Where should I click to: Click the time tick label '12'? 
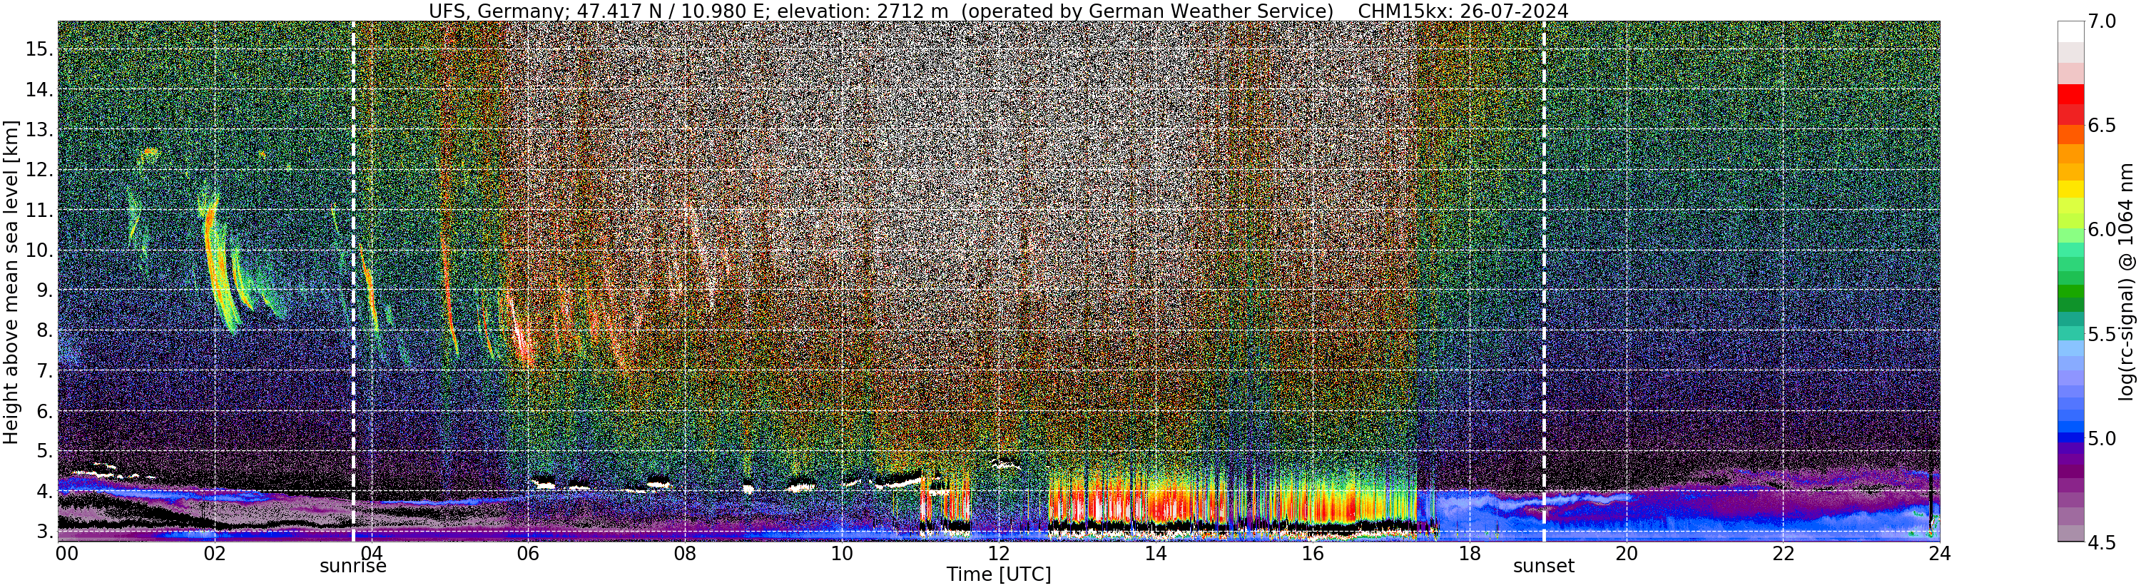tap(998, 553)
